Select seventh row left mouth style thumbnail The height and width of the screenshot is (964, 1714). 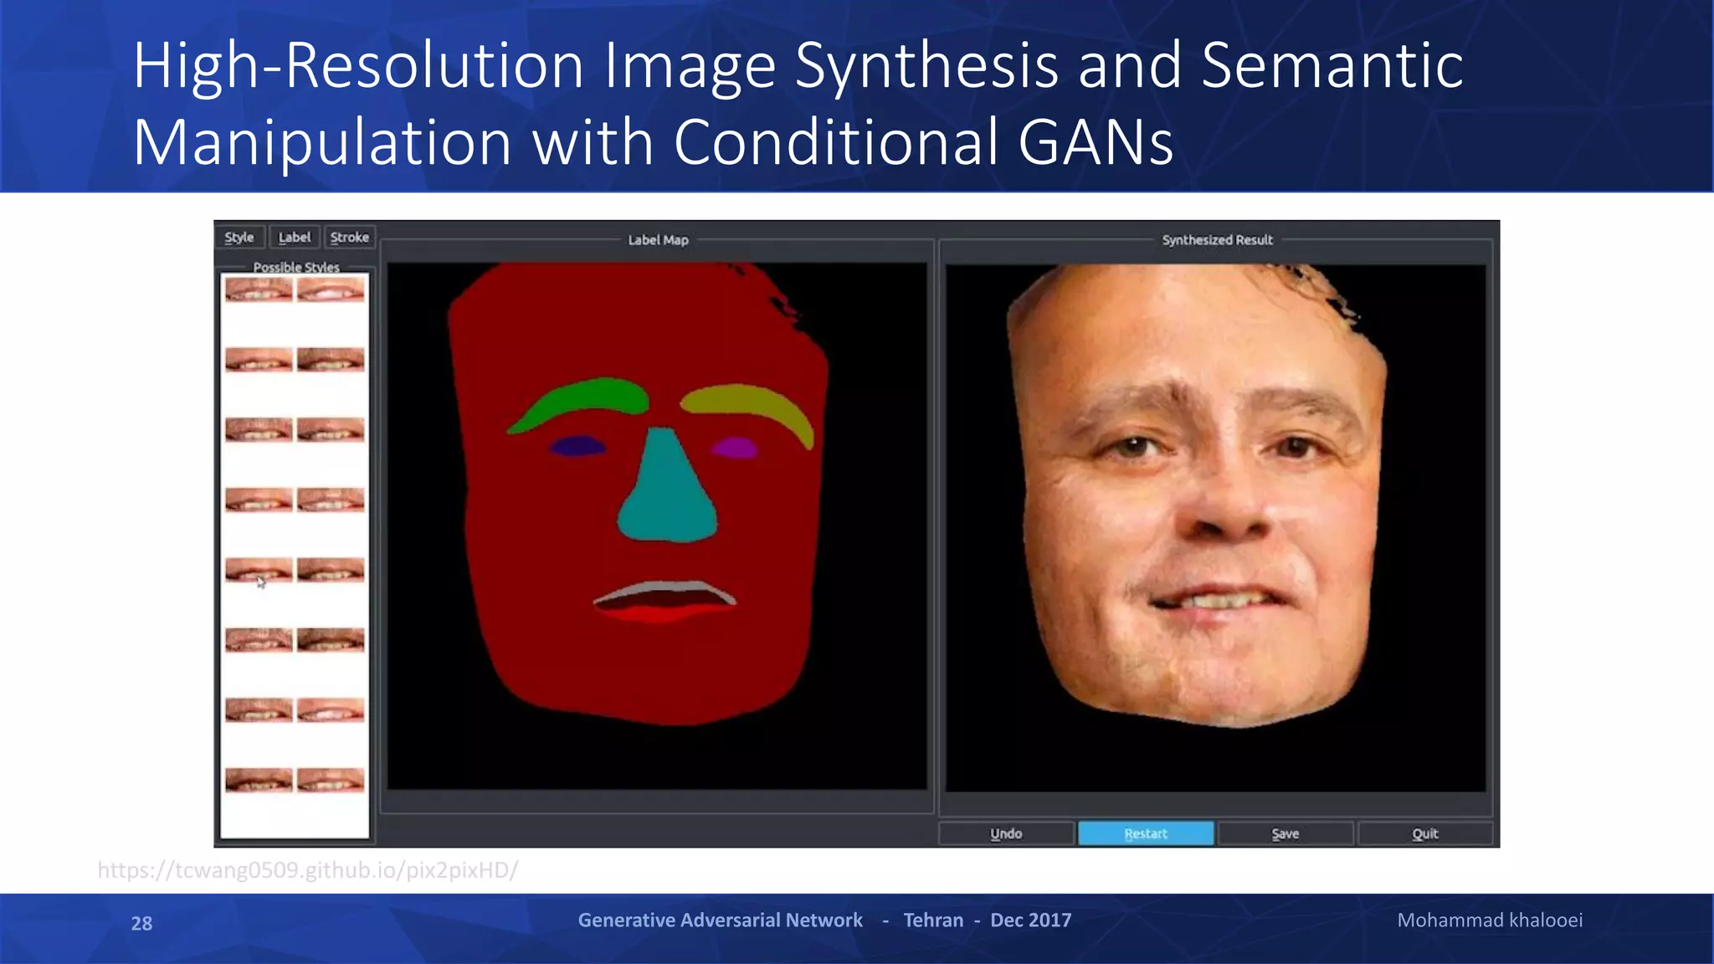point(259,710)
